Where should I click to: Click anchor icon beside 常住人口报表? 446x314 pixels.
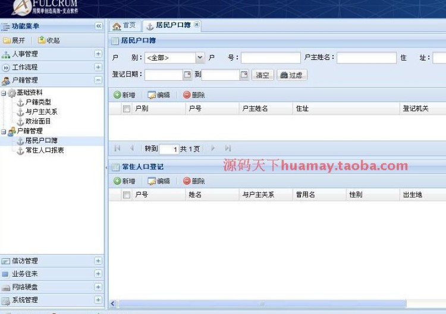[20, 151]
